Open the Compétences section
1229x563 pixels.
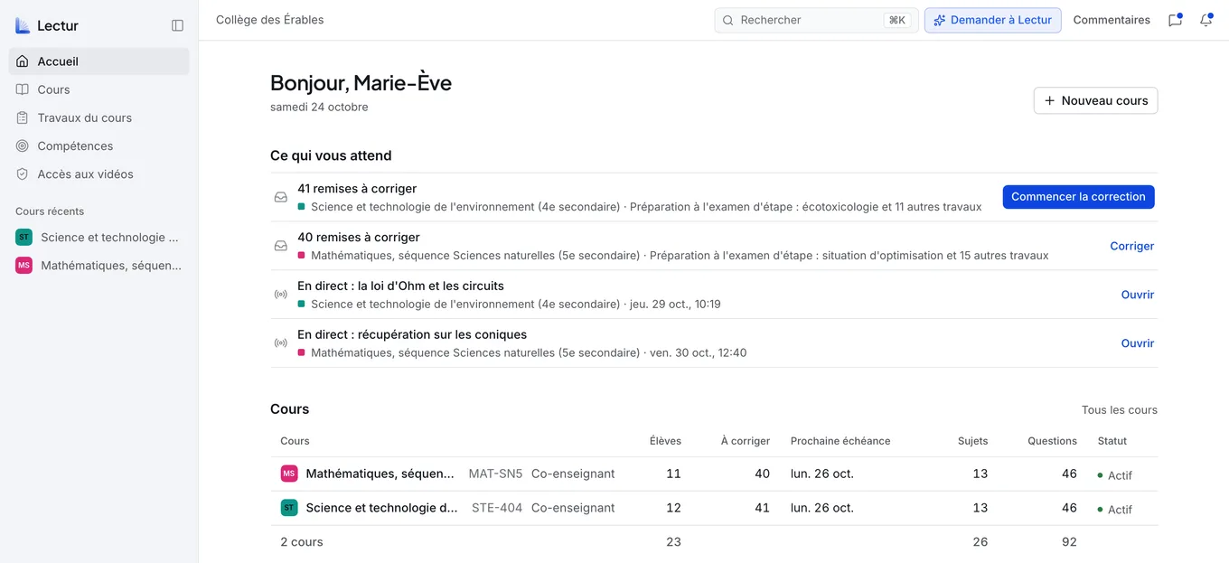pos(99,145)
